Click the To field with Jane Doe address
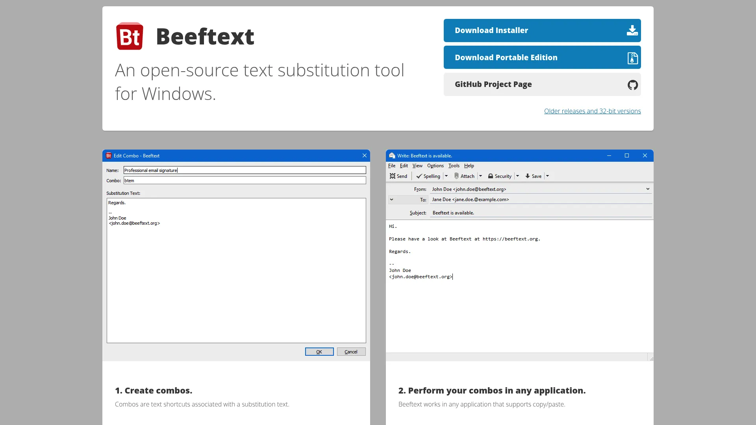Screen dimensions: 756x425 (541, 200)
